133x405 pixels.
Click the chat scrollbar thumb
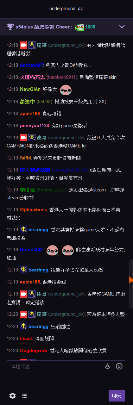[x=131, y=284]
